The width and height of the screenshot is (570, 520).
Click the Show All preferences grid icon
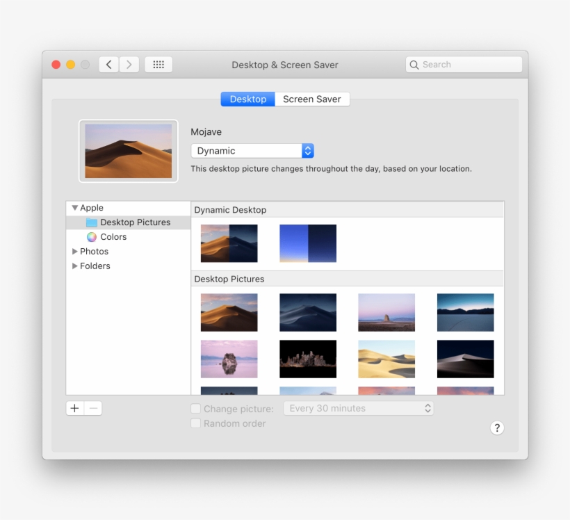point(158,64)
